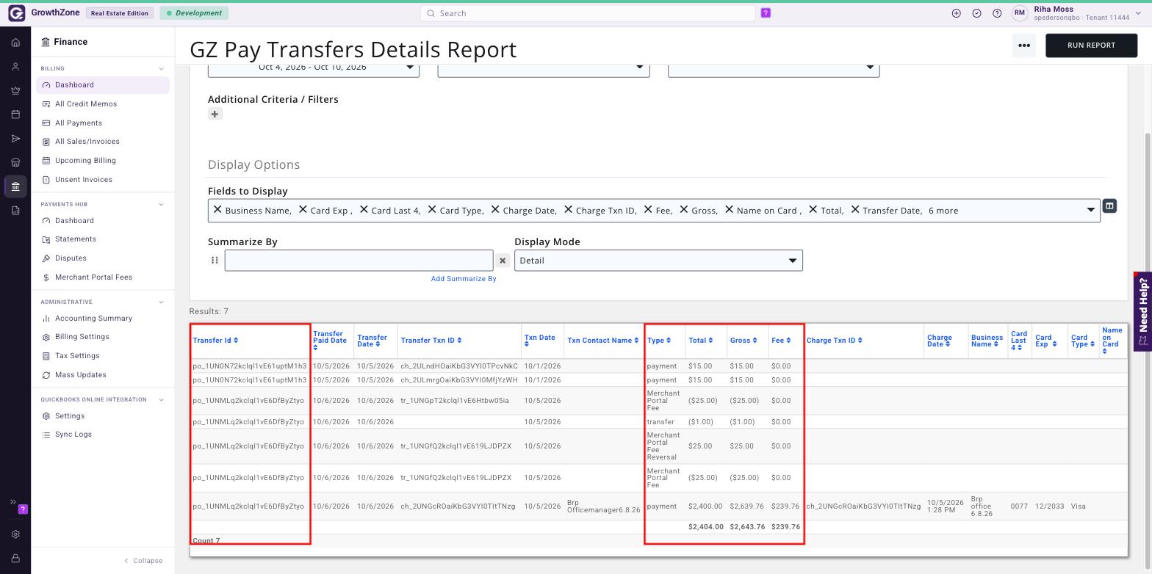This screenshot has width=1152, height=574.
Task: Open All Payments menu item
Action: tap(79, 123)
